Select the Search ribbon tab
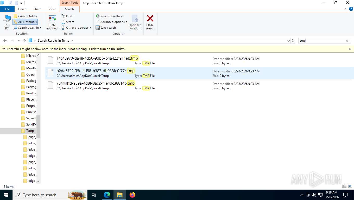The width and height of the screenshot is (354, 200). pyautogui.click(x=69, y=9)
